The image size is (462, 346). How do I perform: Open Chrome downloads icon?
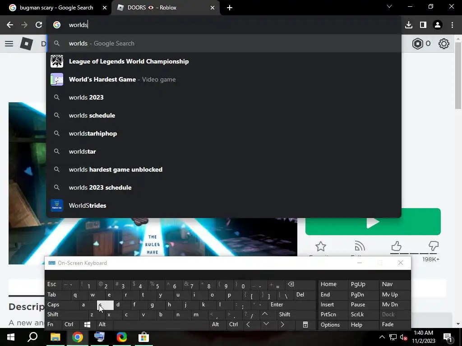pyautogui.click(x=409, y=25)
